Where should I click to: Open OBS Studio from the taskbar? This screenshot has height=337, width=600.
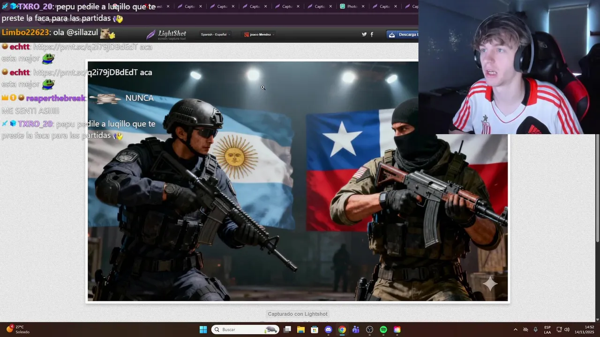(x=370, y=330)
